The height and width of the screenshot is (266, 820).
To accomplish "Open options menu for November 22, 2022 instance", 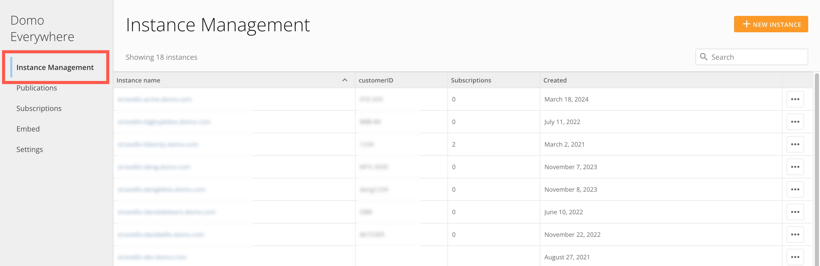I will [x=795, y=234].
